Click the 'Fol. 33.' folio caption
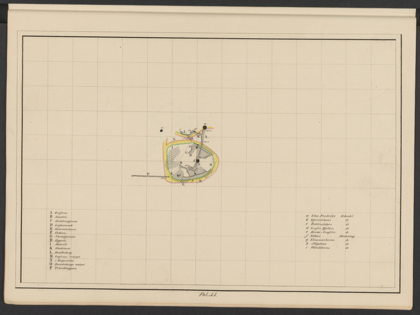This screenshot has width=420, height=315. 208,295
